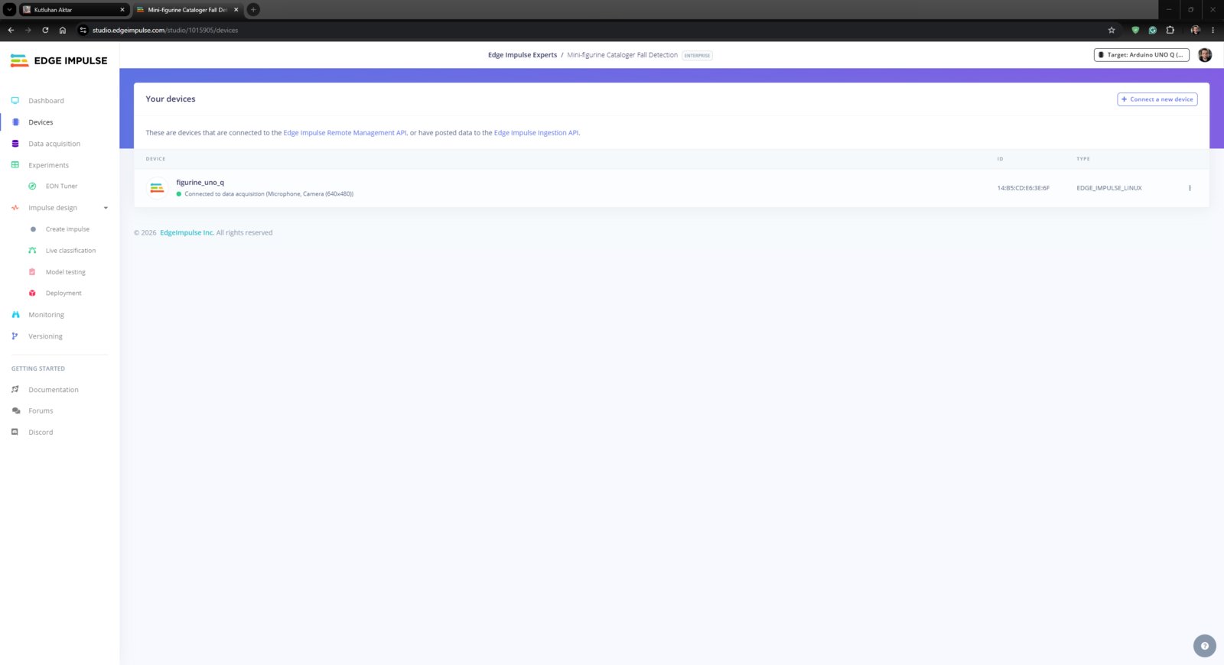The image size is (1224, 665).
Task: Open Live classification
Action: pos(70,251)
